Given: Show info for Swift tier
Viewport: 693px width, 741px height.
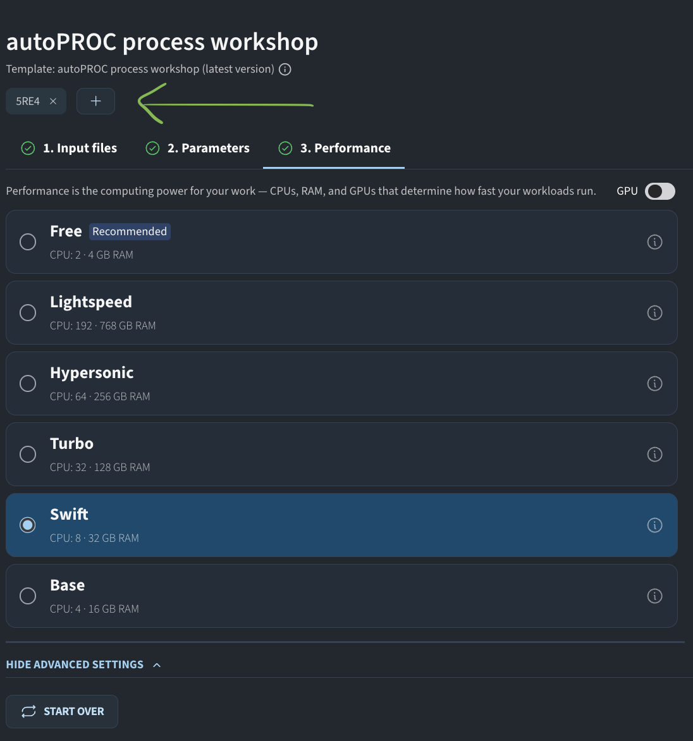Looking at the screenshot, I should click(654, 525).
